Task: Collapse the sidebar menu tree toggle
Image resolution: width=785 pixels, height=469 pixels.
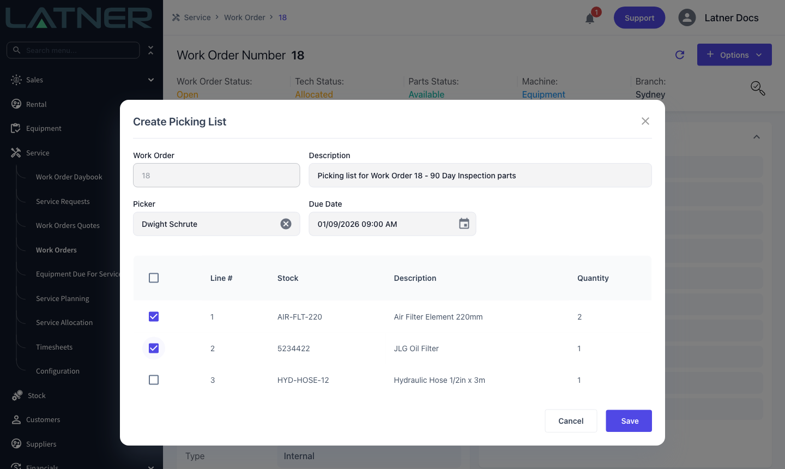Action: click(x=151, y=50)
